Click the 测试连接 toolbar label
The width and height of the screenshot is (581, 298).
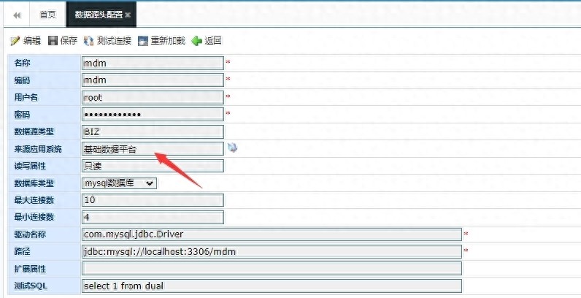coord(114,41)
